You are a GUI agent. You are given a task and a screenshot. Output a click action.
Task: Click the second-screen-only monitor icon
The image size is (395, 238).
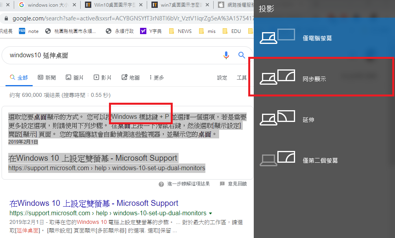tap(277, 158)
